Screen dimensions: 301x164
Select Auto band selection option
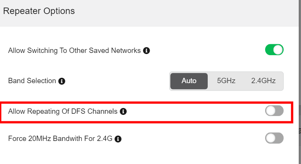point(189,81)
